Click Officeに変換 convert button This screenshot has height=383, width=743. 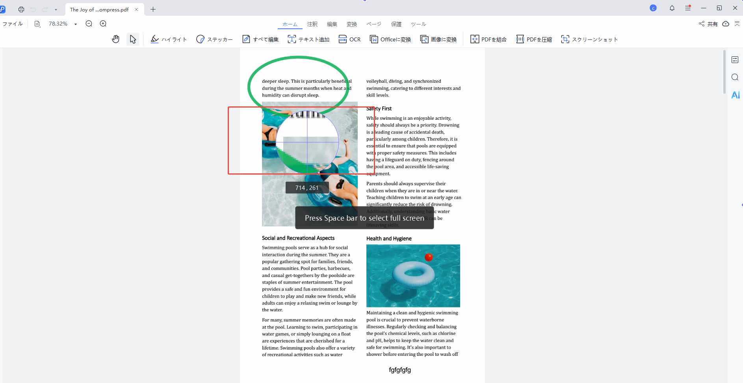(390, 39)
